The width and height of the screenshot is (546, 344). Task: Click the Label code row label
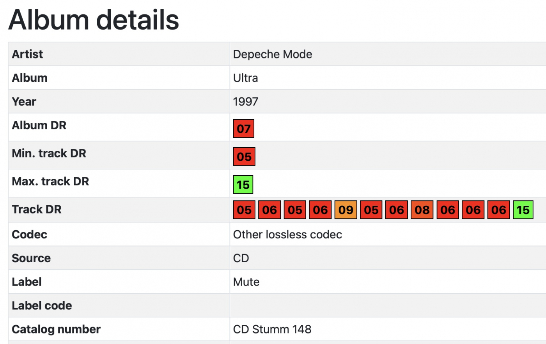[42, 305]
